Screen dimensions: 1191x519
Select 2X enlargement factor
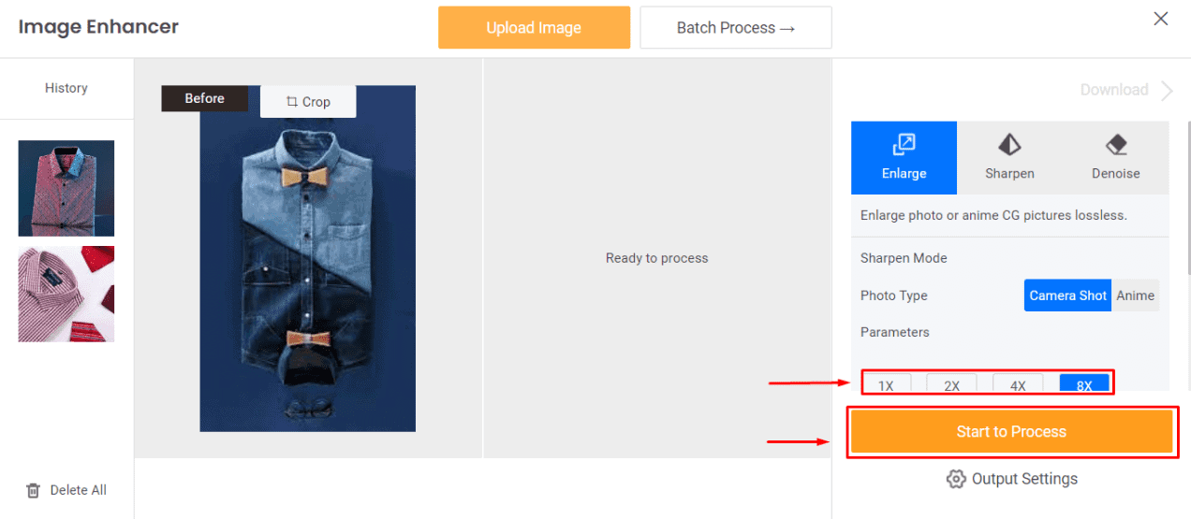point(951,383)
